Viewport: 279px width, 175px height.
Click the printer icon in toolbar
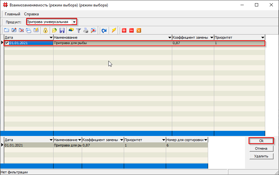(x=86, y=30)
